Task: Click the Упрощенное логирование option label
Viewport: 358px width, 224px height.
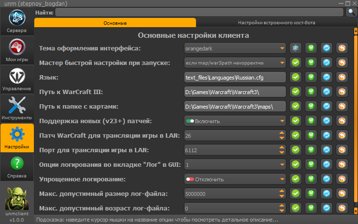Action: [82, 179]
